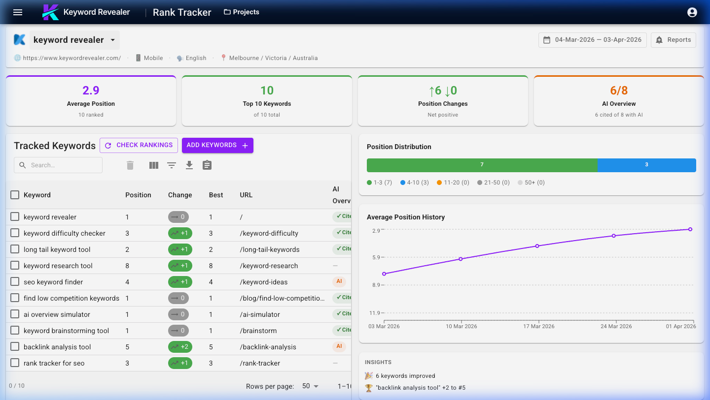The height and width of the screenshot is (400, 710).
Task: Open the date range picker 04-Mar-2026 — 03-Apr-2026
Action: point(593,40)
